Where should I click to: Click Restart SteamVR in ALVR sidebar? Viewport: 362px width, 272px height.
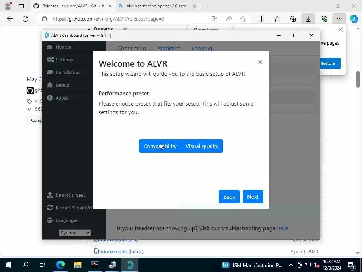pos(70,208)
